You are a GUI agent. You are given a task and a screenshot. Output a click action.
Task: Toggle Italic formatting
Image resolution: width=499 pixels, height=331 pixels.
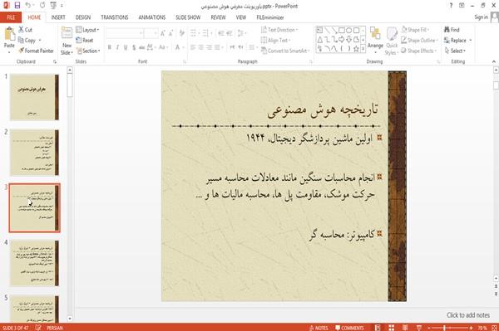click(117, 47)
